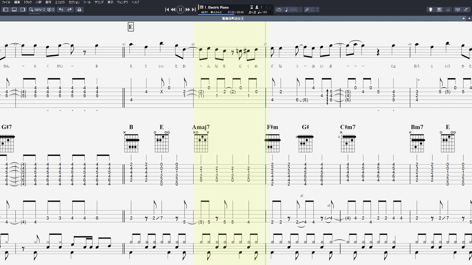472x265 pixels.
Task: Open the ファイル menu
Action: click(6, 2)
